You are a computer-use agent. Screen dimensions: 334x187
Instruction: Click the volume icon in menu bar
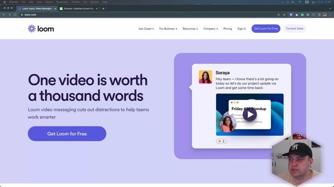coord(293,2)
